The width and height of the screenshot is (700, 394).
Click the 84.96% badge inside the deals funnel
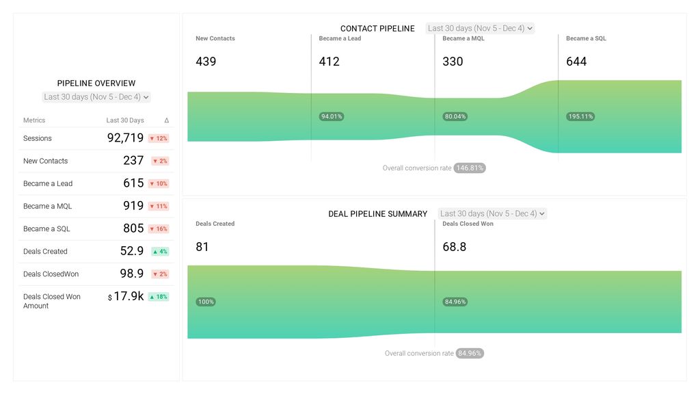pos(455,302)
